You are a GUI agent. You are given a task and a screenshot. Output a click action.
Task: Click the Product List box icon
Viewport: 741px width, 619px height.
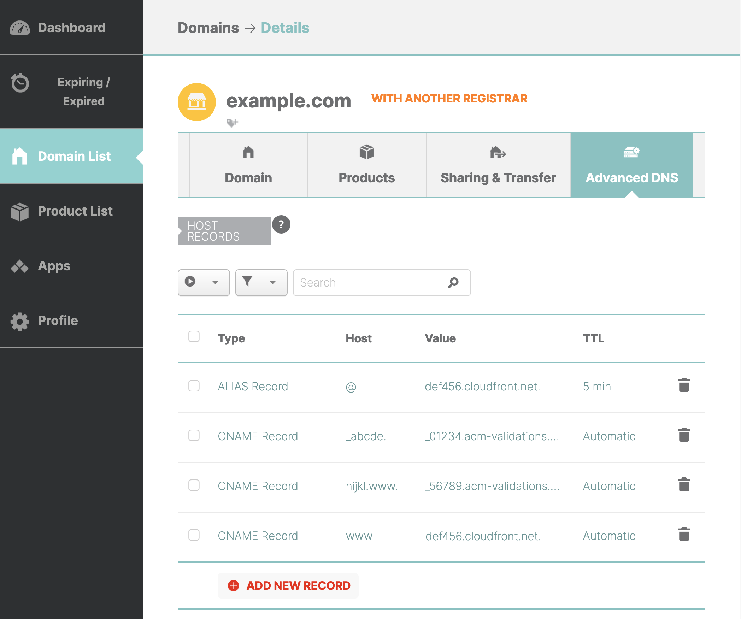coord(20,211)
